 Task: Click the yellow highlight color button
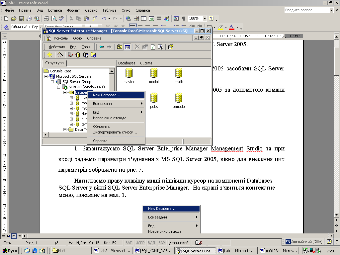tap(220, 27)
